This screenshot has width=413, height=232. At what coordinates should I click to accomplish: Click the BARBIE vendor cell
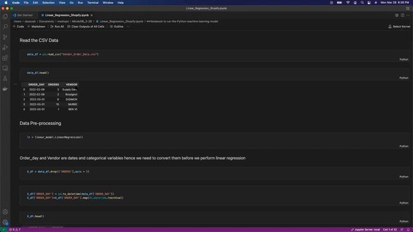click(x=72, y=104)
